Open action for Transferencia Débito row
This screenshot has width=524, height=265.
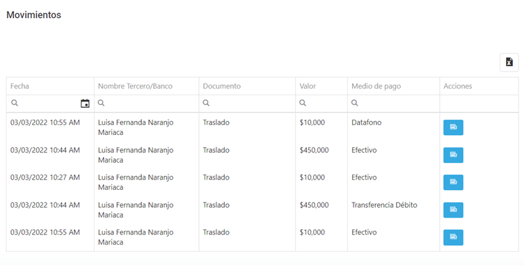point(453,210)
